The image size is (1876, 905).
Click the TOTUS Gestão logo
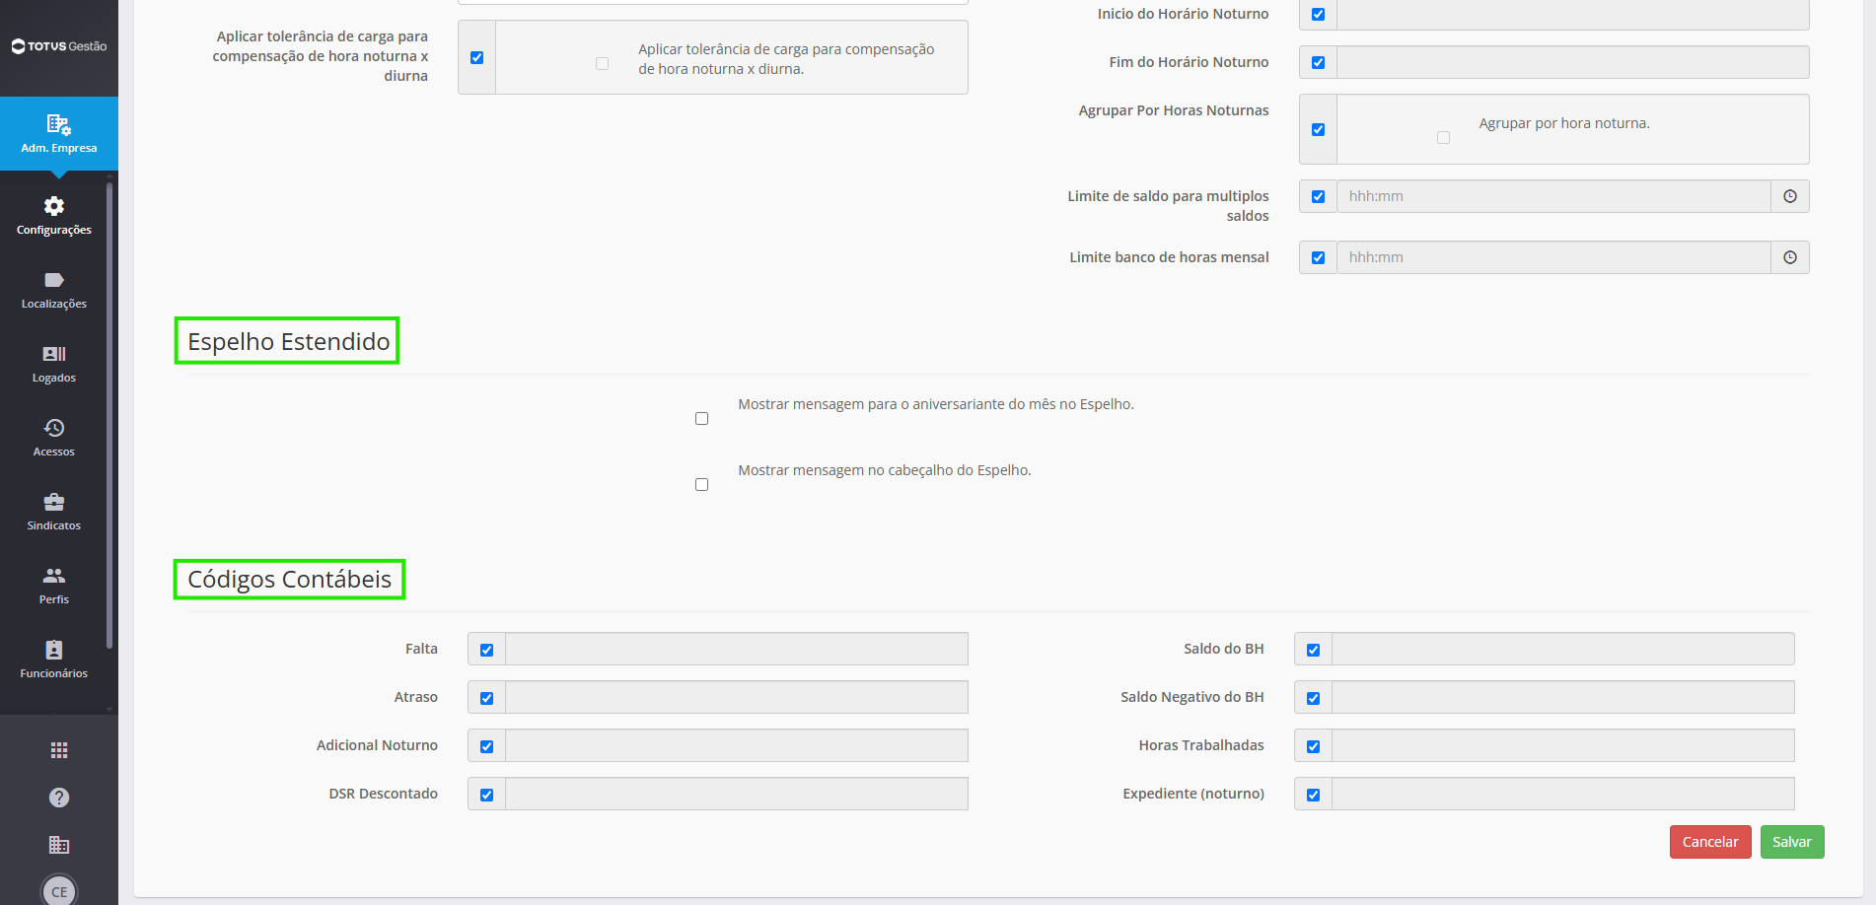pyautogui.click(x=59, y=46)
